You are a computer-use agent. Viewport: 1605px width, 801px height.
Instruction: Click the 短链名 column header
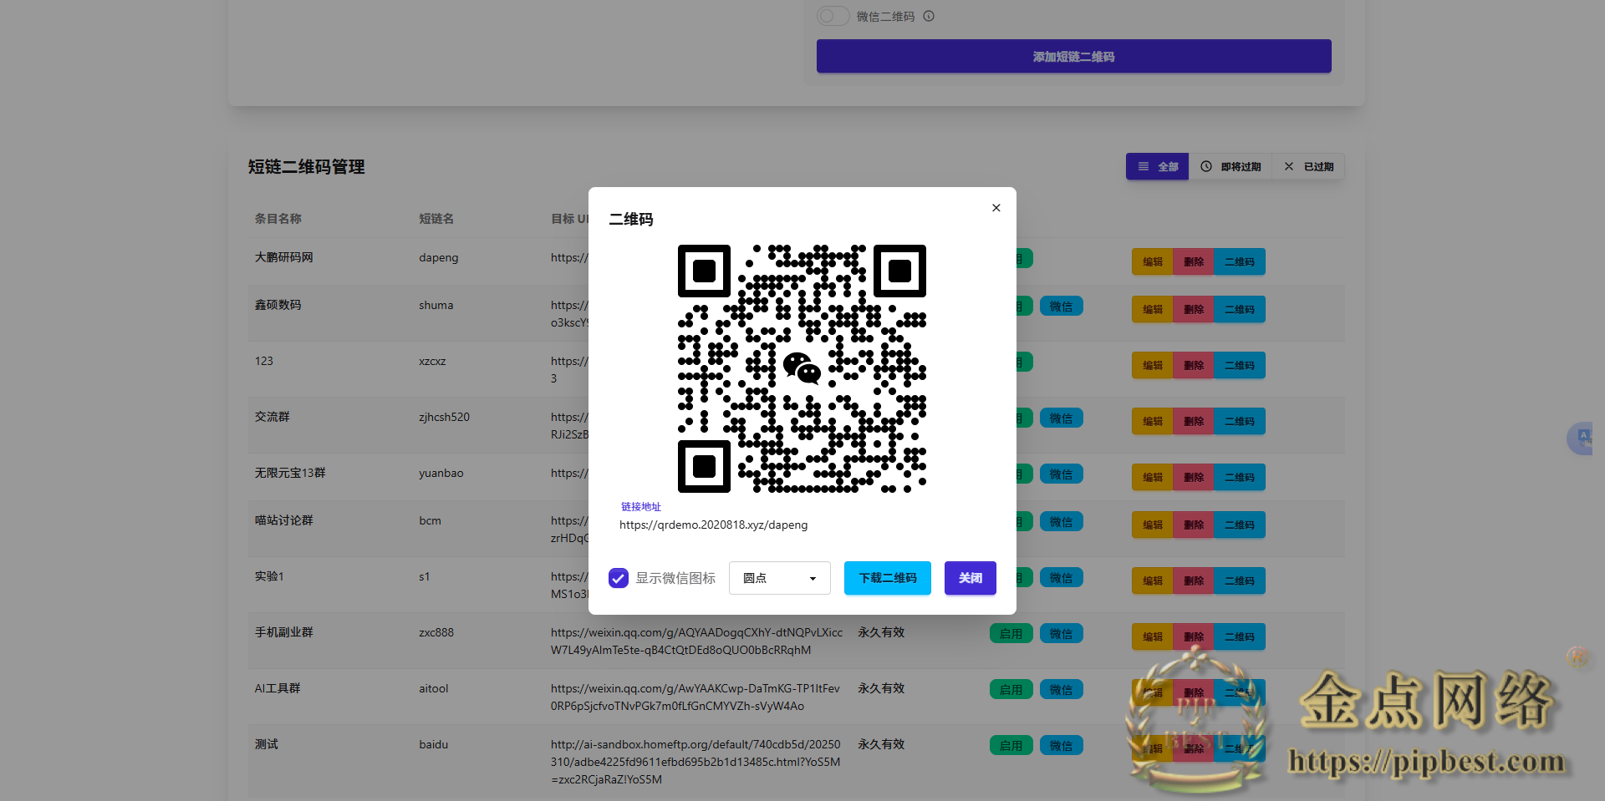tap(436, 219)
